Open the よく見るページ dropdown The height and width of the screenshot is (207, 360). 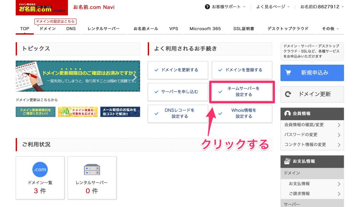(x=273, y=7)
